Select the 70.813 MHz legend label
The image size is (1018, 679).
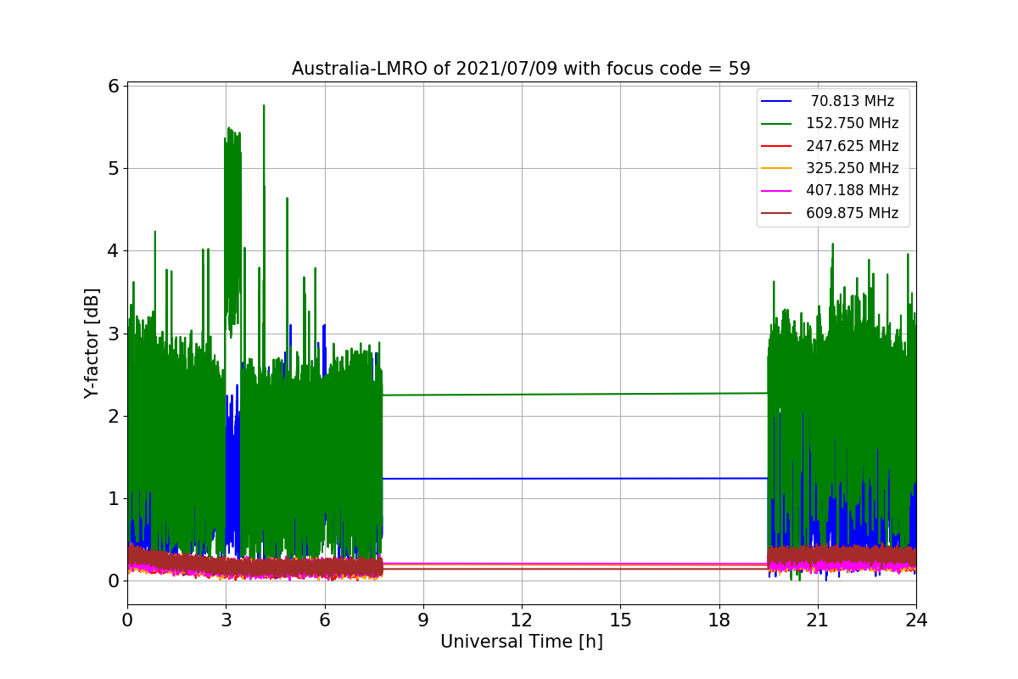[x=853, y=101]
